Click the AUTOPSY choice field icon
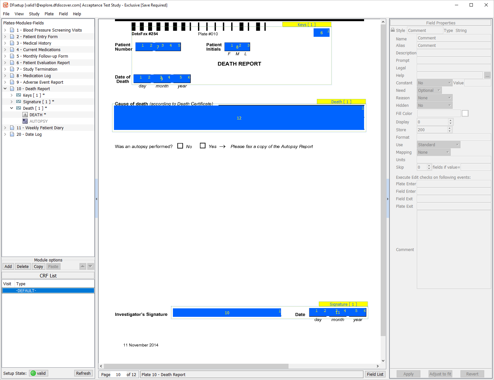Image resolution: width=494 pixels, height=380 pixels. click(x=25, y=121)
